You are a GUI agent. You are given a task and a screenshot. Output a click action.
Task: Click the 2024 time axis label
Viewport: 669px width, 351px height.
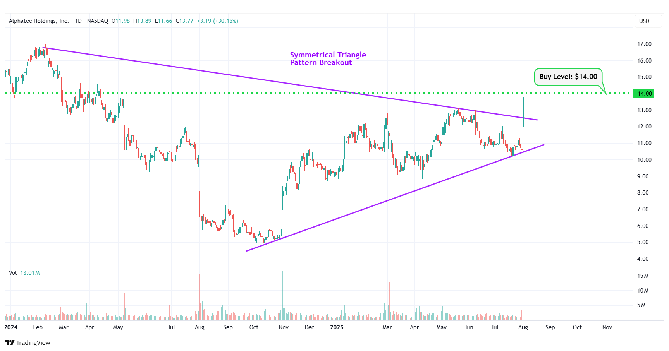11,327
